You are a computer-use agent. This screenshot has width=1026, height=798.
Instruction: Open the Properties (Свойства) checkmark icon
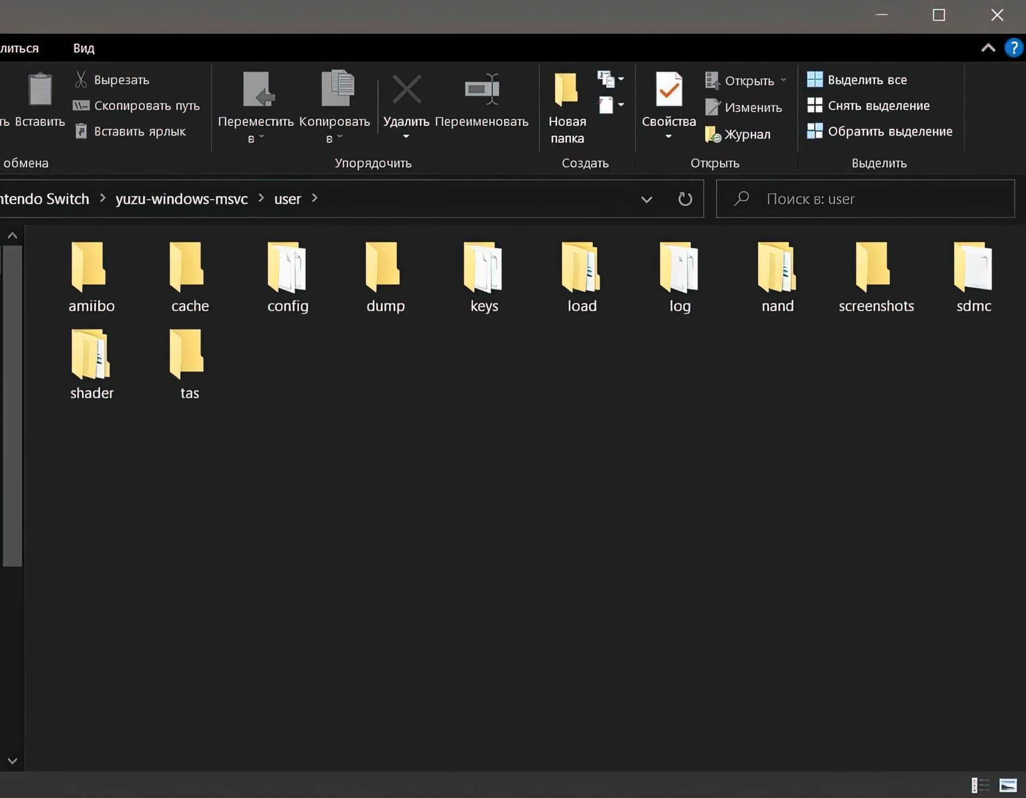point(669,91)
